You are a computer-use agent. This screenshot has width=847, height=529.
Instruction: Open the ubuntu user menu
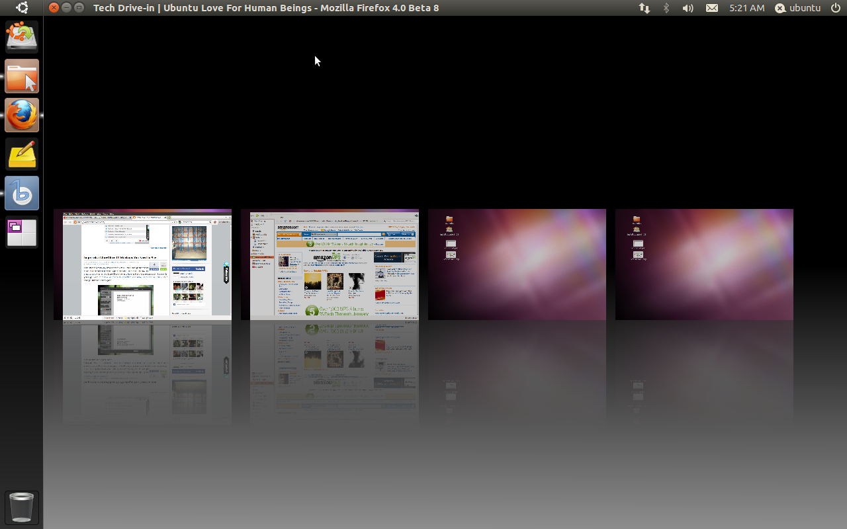point(798,8)
